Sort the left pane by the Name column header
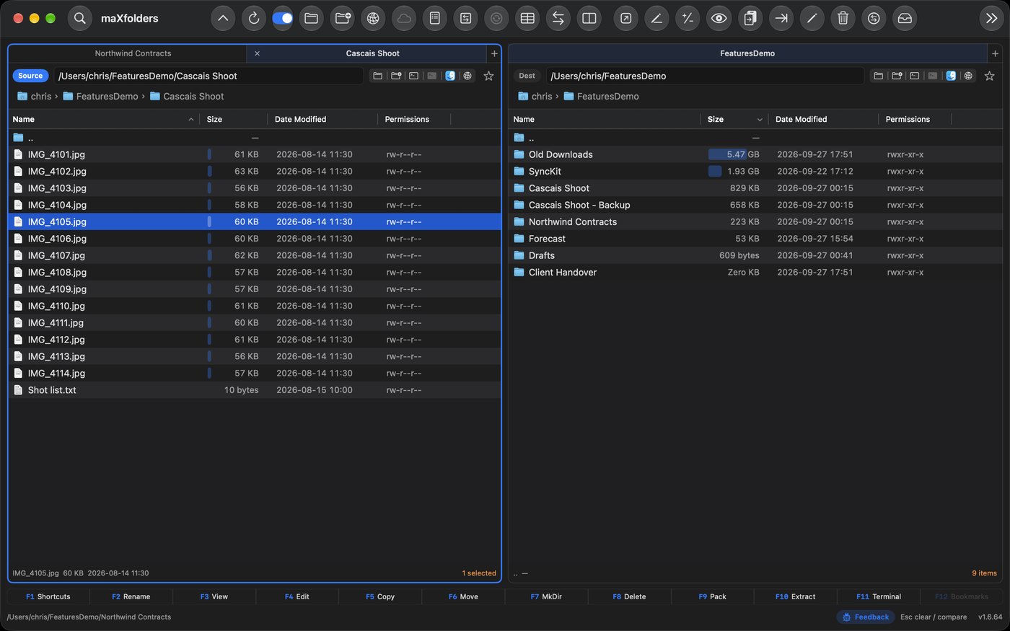Viewport: 1010px width, 631px height. [104, 119]
